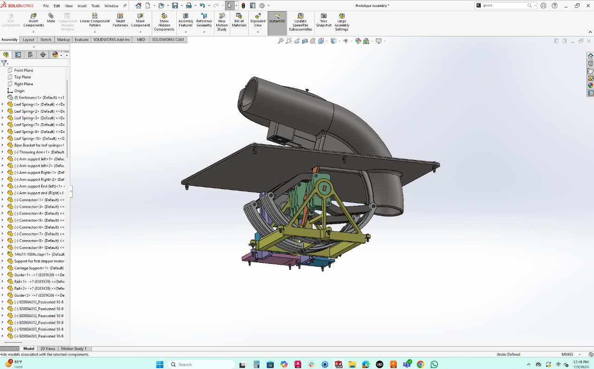Open Large Assembly Settings
This screenshot has height=369, width=594.
click(x=342, y=22)
